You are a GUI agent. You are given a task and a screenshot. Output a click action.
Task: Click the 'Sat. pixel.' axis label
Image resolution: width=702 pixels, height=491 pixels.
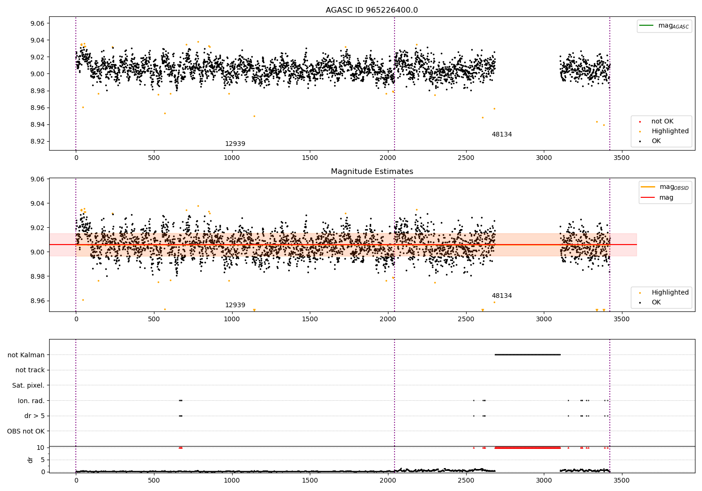28,386
